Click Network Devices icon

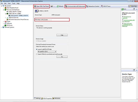click(8, 18)
